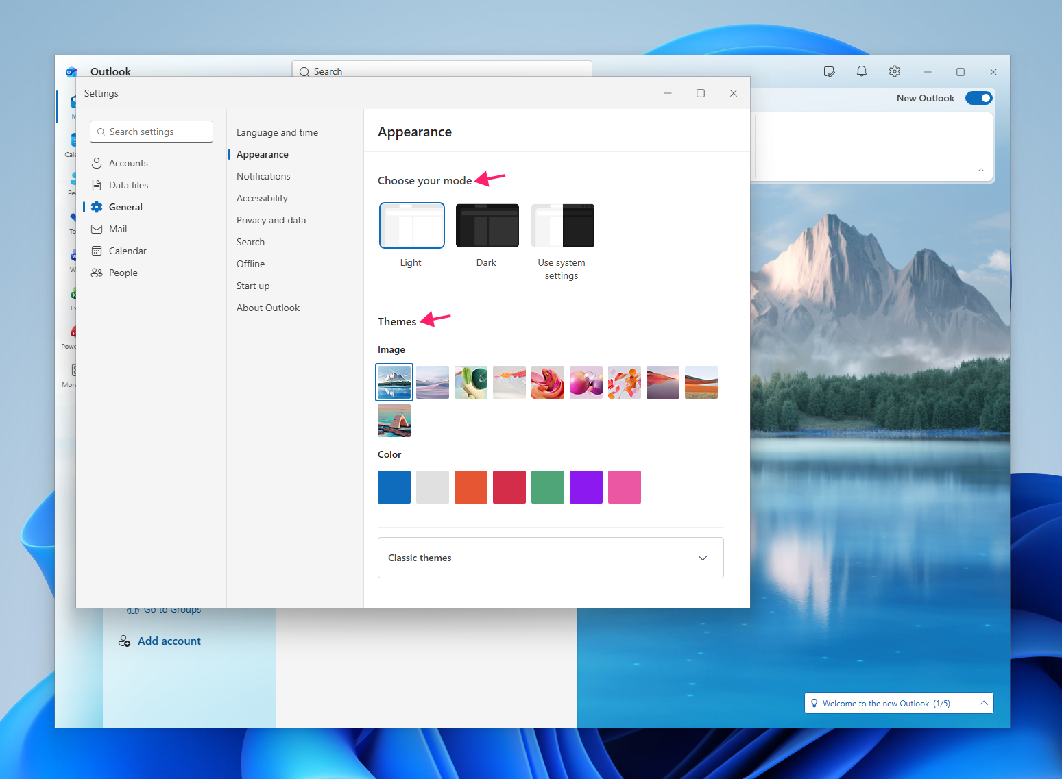
Task: Toggle the New Outlook switch
Action: [978, 98]
